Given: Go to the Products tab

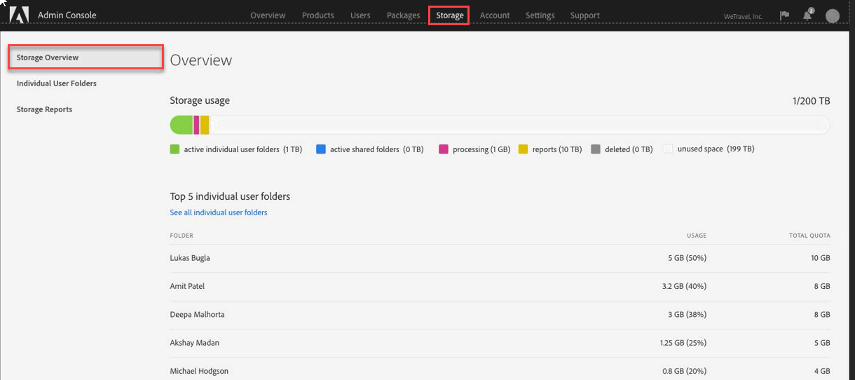Looking at the screenshot, I should [x=317, y=15].
